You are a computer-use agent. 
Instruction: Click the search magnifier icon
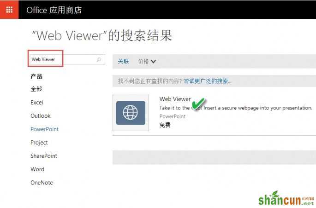point(99,59)
